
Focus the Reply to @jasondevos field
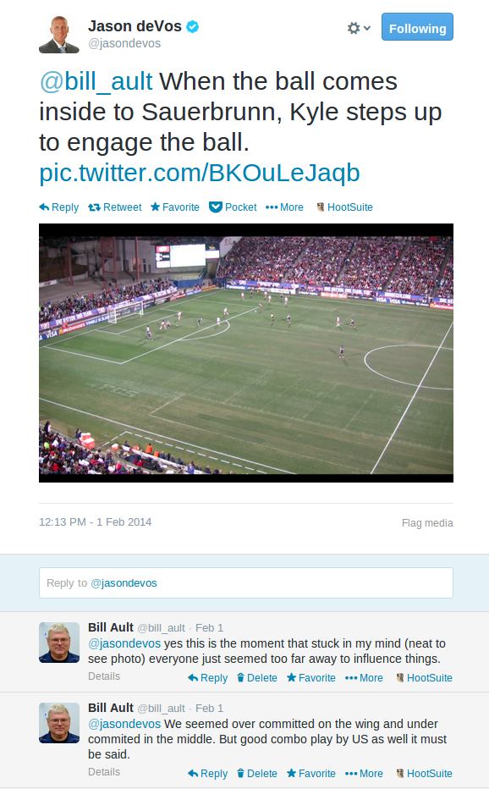pos(246,583)
